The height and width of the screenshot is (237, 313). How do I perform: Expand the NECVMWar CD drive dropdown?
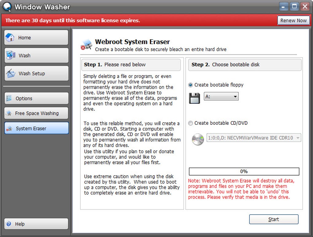click(254, 138)
